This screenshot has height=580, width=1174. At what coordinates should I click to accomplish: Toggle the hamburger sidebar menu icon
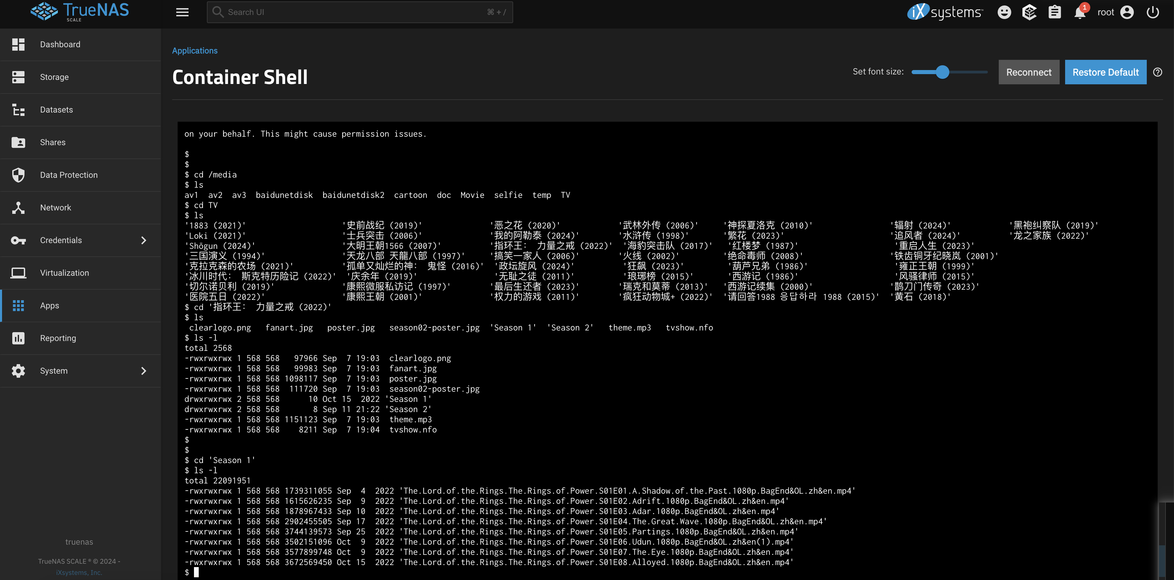tap(182, 12)
